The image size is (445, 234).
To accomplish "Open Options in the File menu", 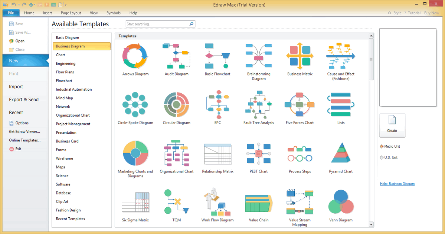I will (x=19, y=123).
